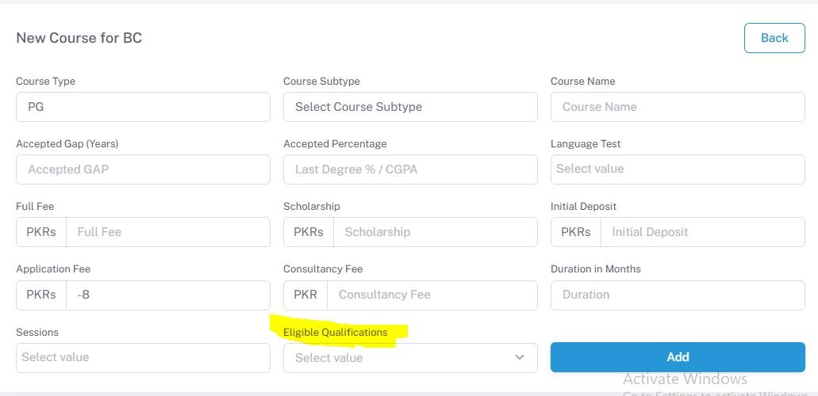
Task: Click the Initial Deposit input field
Action: coord(703,232)
